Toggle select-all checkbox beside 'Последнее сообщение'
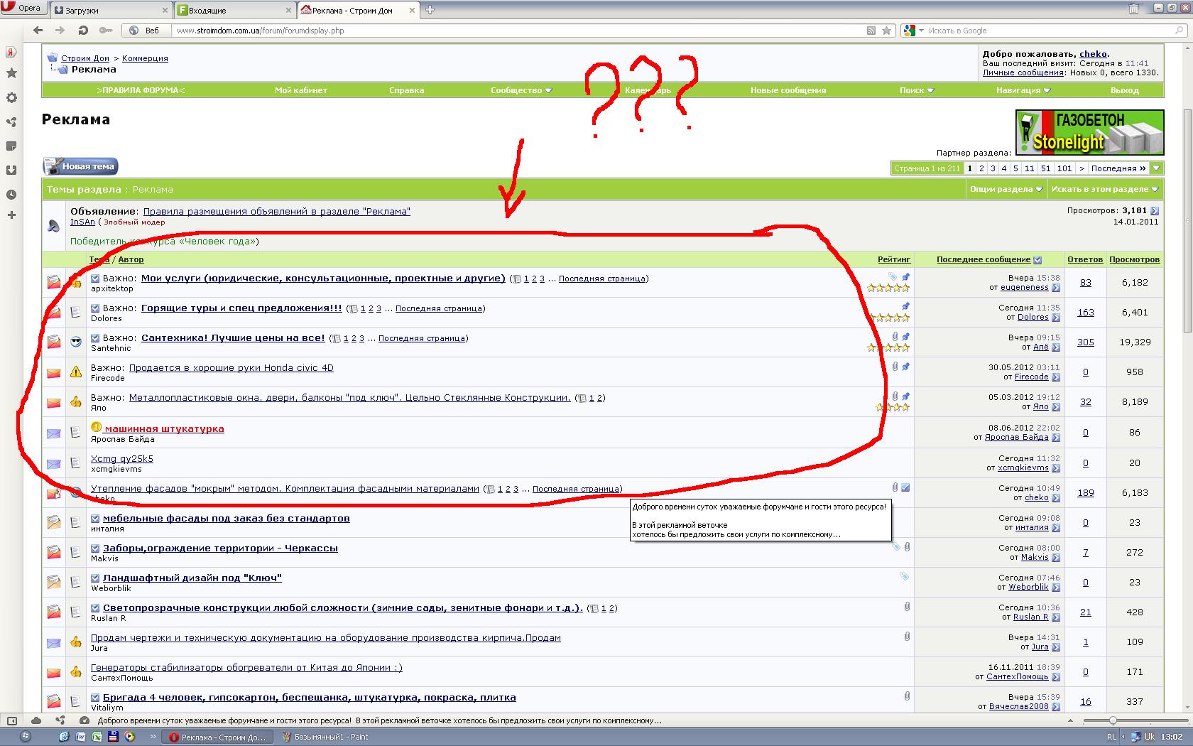The image size is (1193, 746). pos(1037,260)
